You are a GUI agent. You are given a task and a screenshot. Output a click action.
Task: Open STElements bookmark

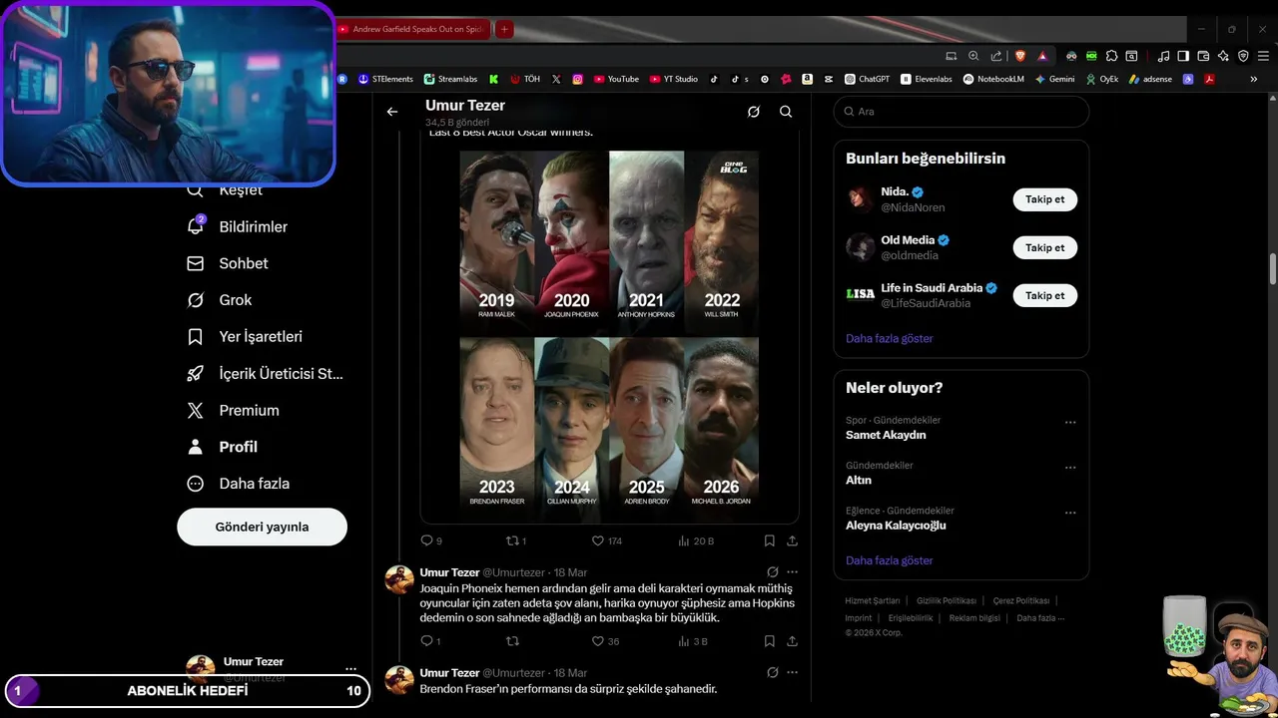coord(385,79)
